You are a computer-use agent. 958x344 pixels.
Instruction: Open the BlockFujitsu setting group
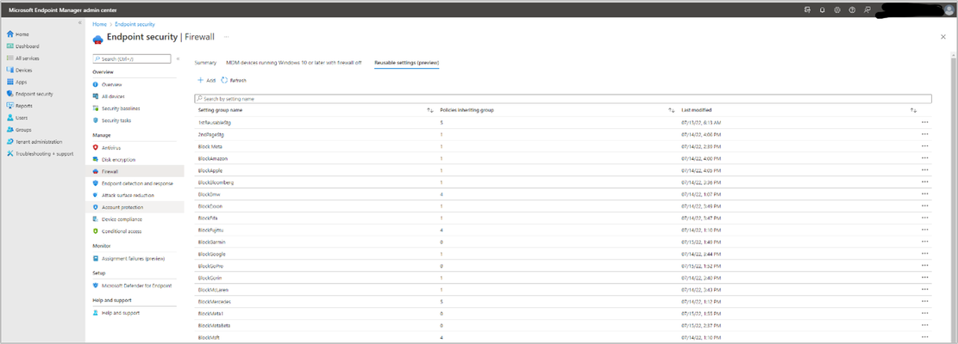coord(212,230)
